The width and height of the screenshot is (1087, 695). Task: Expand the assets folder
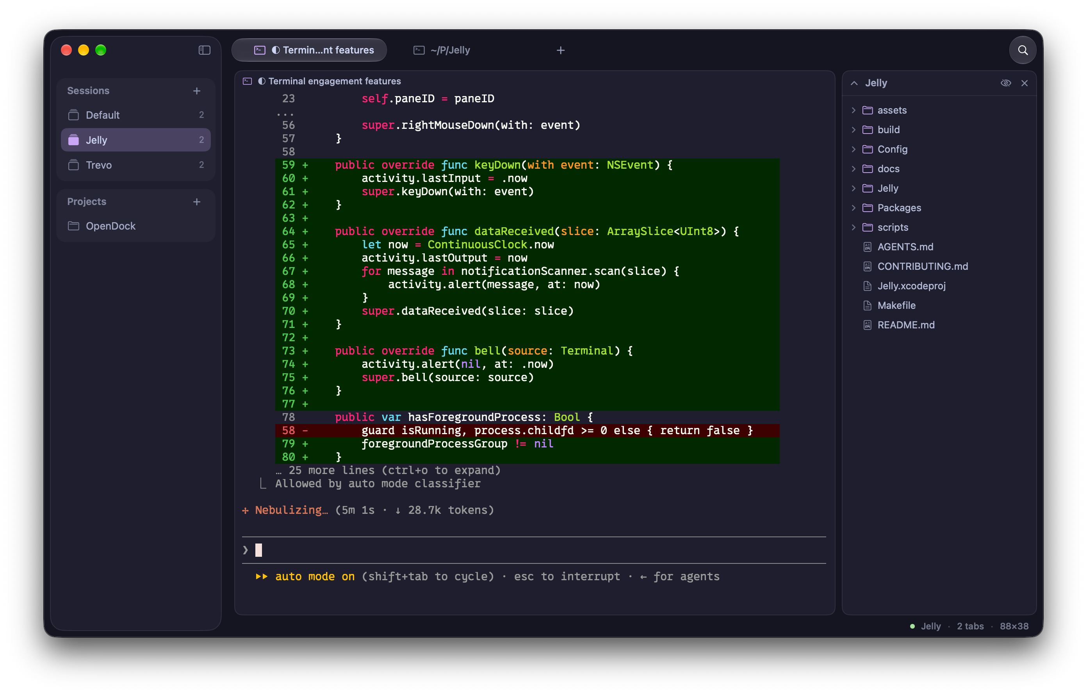click(854, 110)
